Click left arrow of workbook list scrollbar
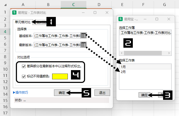The image size is (179, 116). pyautogui.click(x=122, y=53)
